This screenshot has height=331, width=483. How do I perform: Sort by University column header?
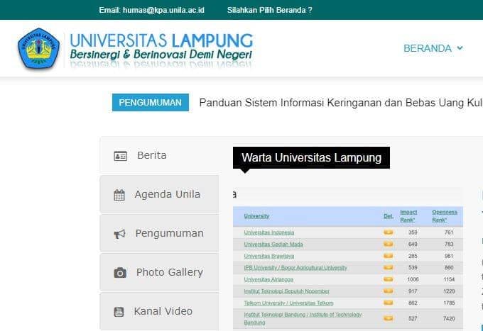[x=256, y=216]
